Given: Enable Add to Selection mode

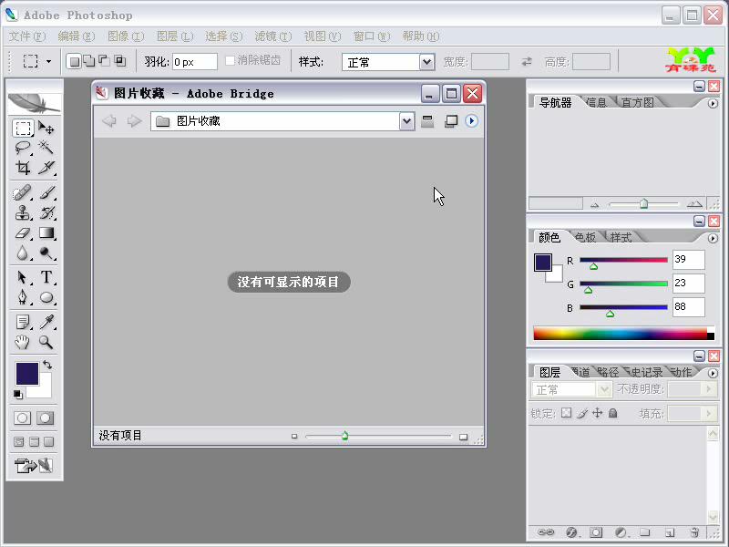Looking at the screenshot, I should click(x=89, y=61).
